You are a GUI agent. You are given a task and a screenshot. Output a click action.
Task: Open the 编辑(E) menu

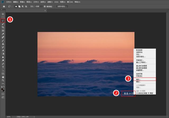[x=16, y=2]
